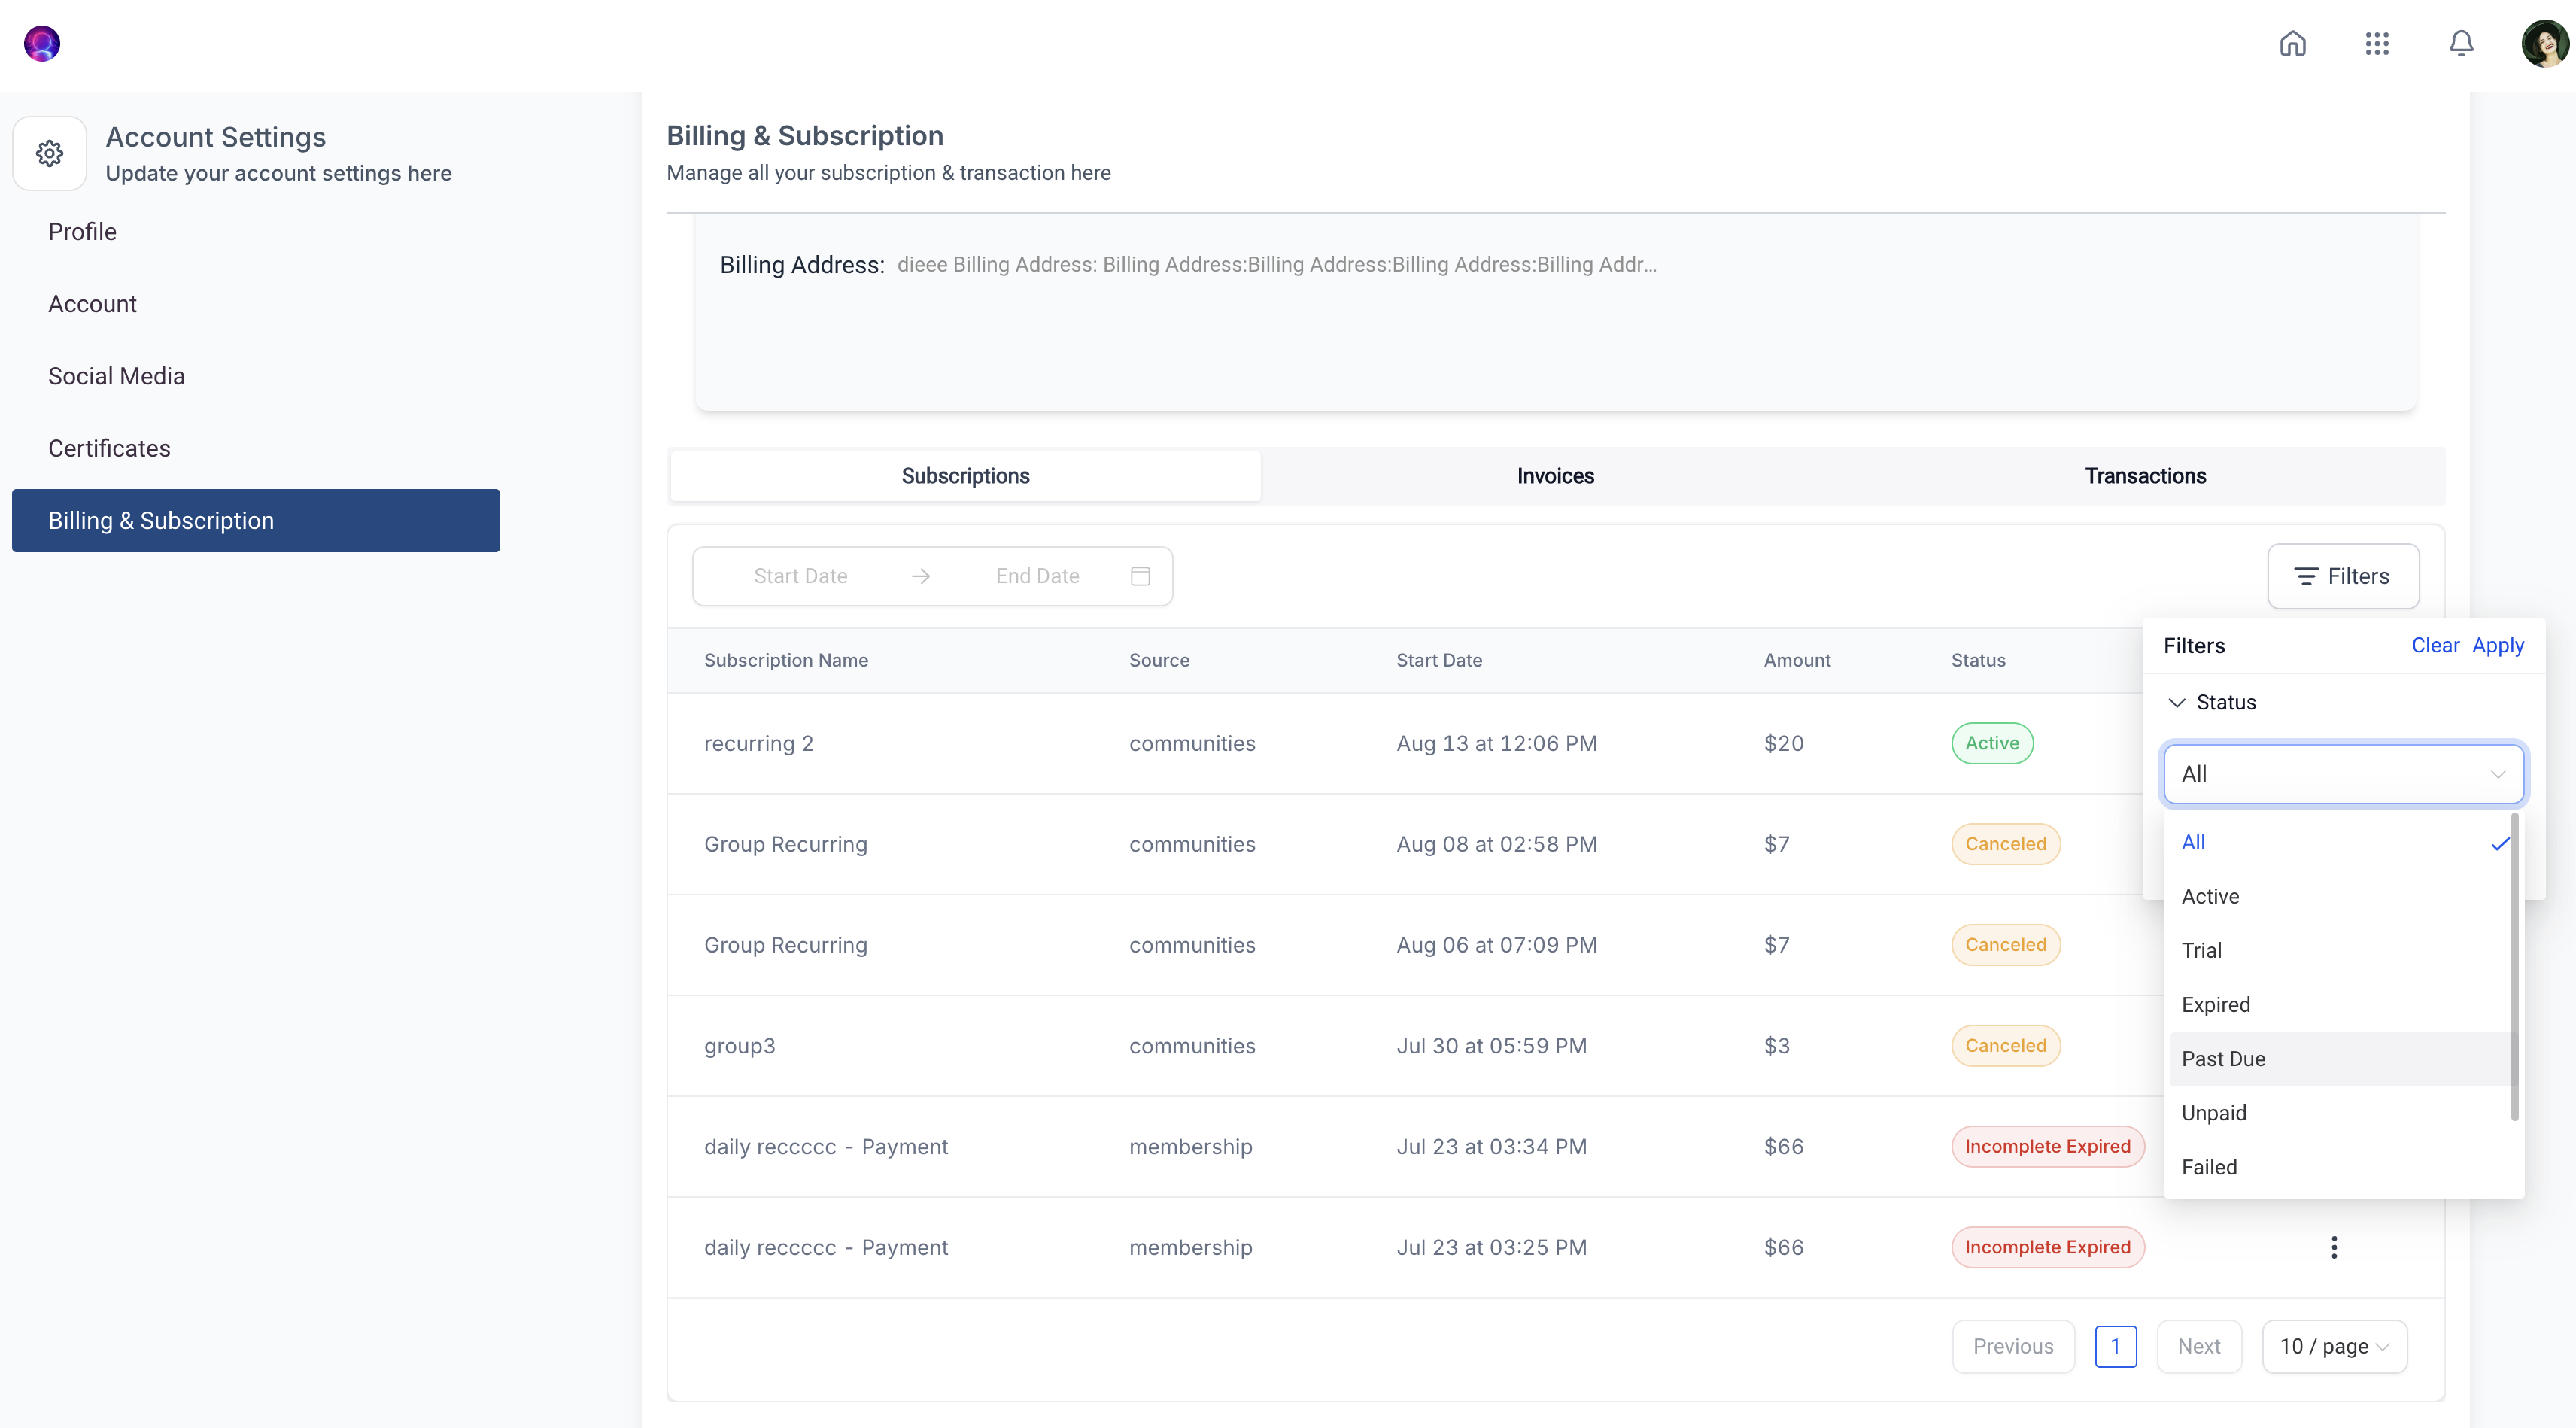
Task: Toggle the status All dropdown box
Action: pos(2342,774)
